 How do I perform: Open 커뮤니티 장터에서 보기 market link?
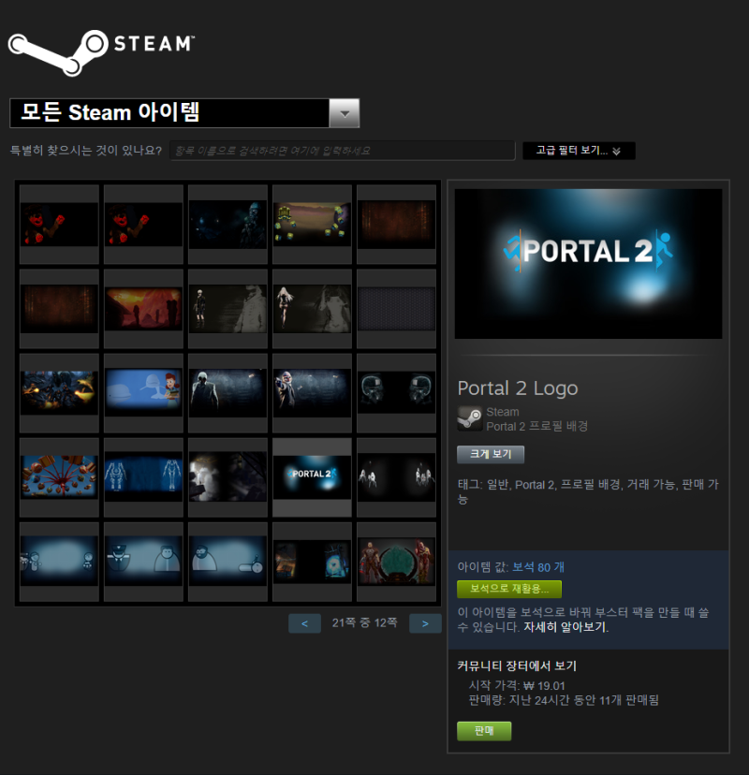tap(517, 665)
